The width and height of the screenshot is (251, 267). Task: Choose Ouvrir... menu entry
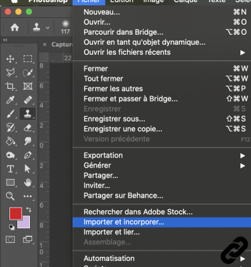tap(162, 22)
